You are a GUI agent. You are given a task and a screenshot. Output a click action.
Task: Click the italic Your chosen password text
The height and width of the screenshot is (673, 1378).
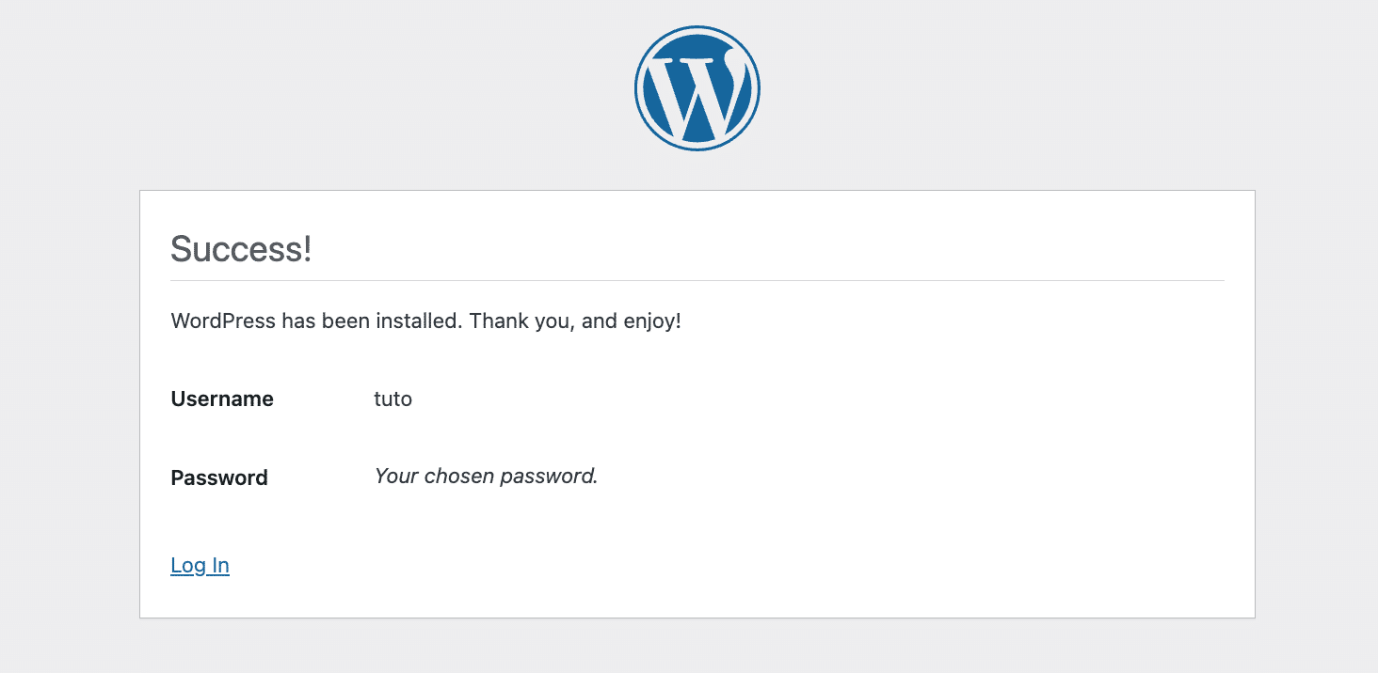[486, 476]
